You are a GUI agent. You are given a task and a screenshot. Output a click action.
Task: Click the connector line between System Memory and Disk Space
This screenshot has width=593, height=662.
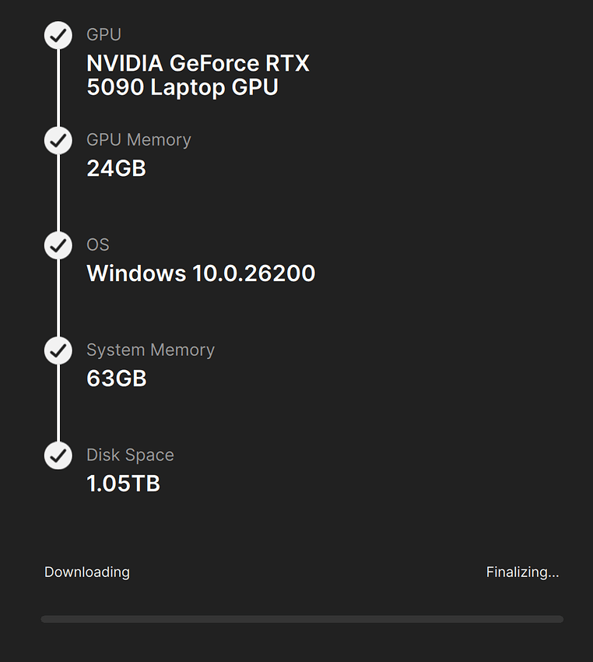pyautogui.click(x=58, y=403)
